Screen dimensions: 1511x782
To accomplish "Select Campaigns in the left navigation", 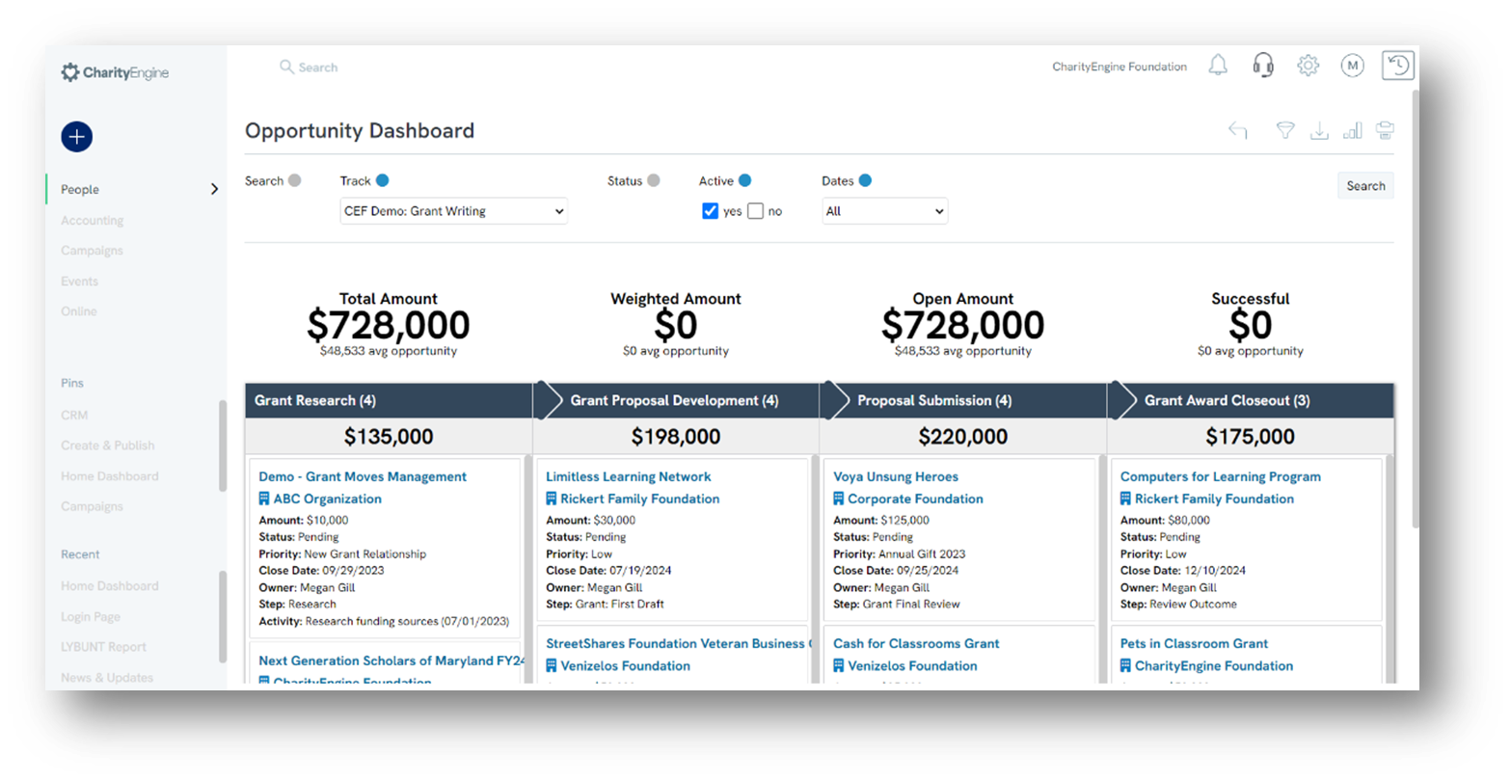I will [92, 250].
